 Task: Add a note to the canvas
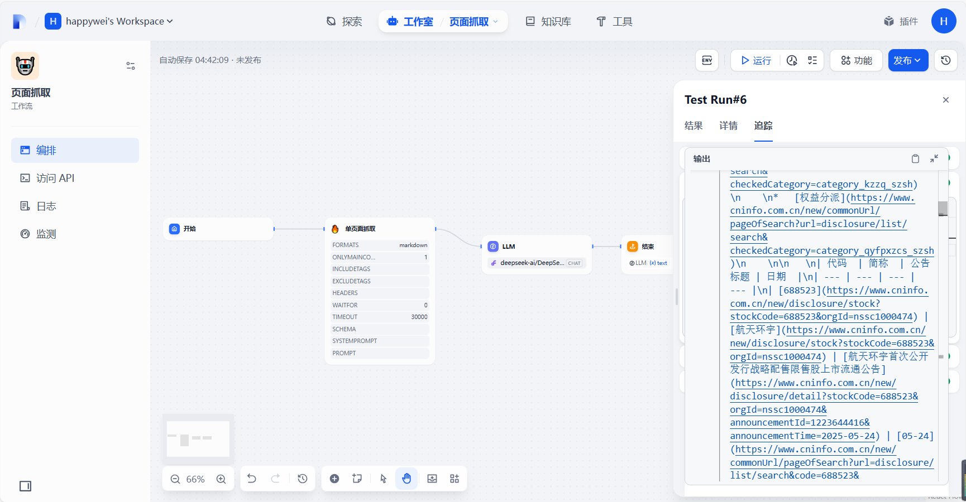pos(357,479)
